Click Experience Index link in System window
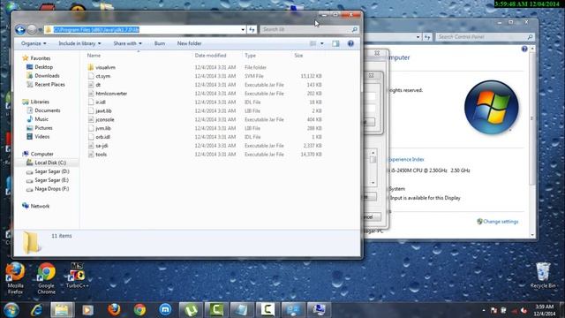Image resolution: width=565 pixels, height=318 pixels. click(x=406, y=159)
